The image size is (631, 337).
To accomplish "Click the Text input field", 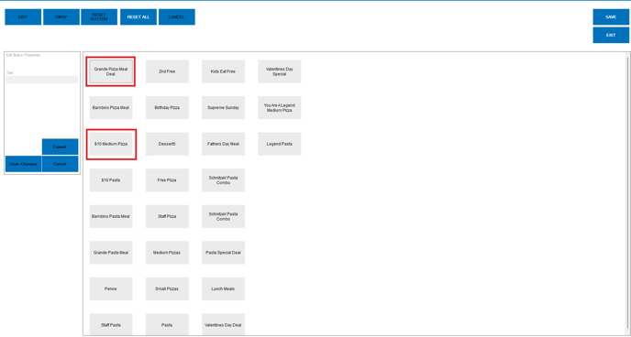I will click(42, 80).
